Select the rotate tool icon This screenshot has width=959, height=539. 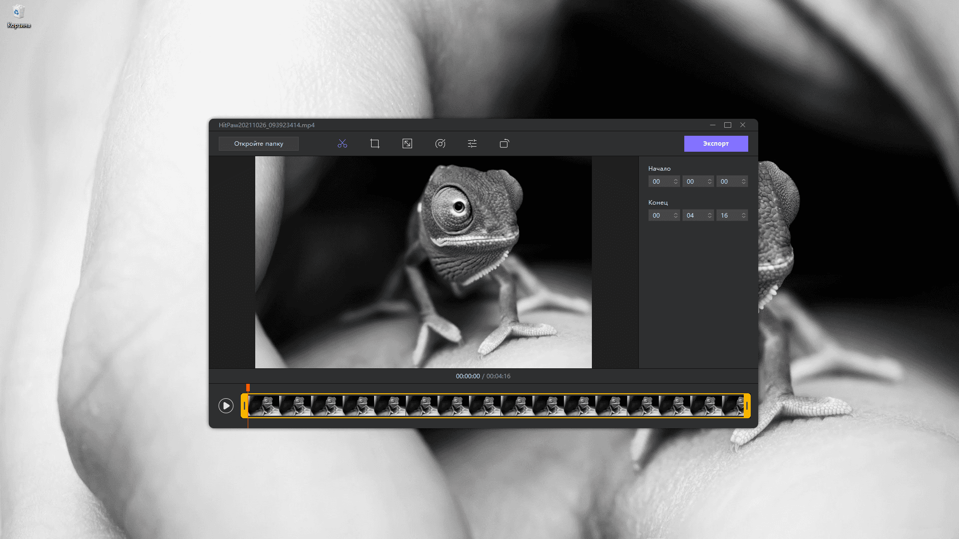point(504,144)
